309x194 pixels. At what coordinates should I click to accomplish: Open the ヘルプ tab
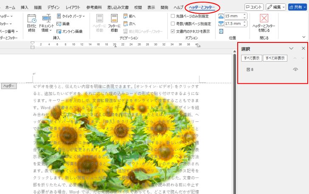pos(178,8)
